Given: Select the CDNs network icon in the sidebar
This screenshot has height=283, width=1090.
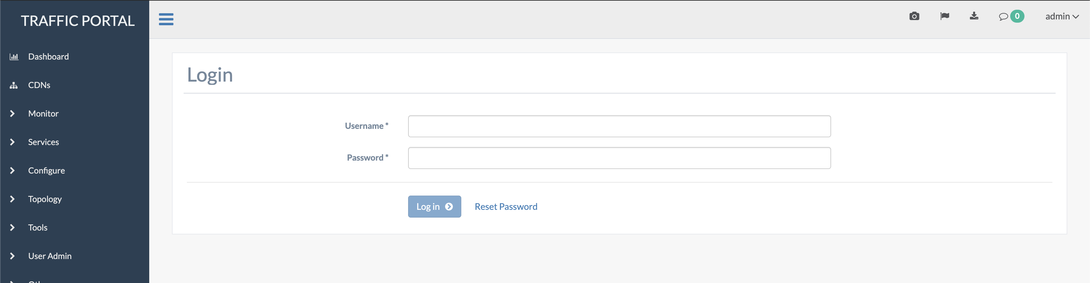Looking at the screenshot, I should pyautogui.click(x=13, y=85).
